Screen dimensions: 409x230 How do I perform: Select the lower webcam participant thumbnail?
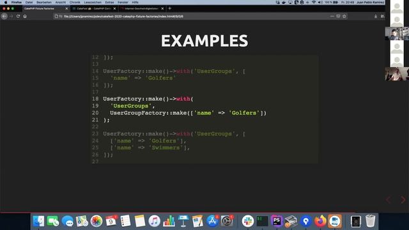coord(397,74)
